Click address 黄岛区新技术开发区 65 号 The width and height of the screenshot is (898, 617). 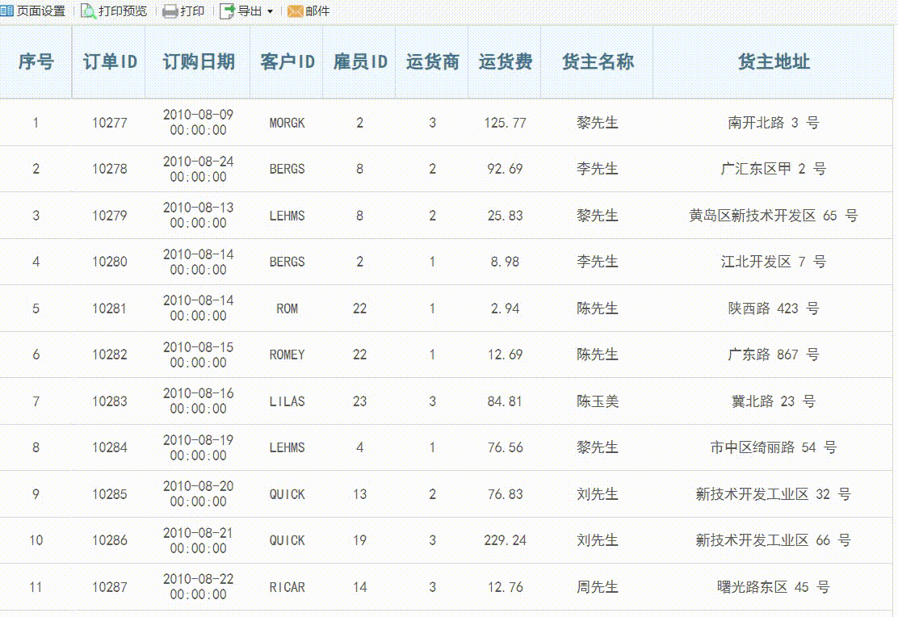click(x=773, y=216)
